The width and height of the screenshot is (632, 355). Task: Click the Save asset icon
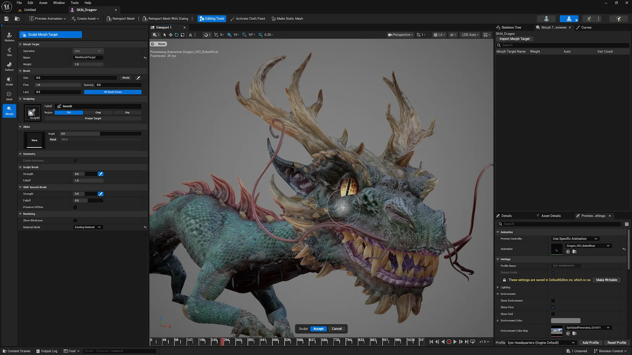coord(6,19)
